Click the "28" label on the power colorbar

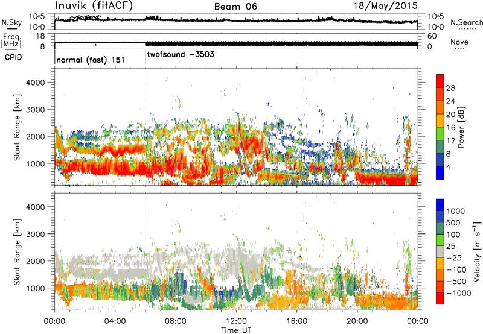coord(450,88)
